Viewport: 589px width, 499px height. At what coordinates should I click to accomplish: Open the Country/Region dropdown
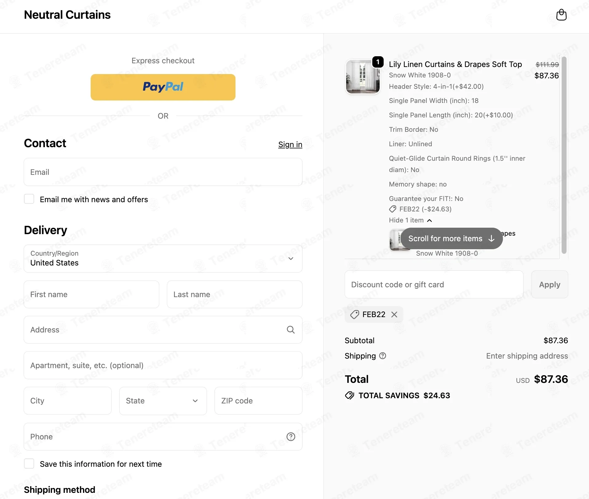(163, 258)
